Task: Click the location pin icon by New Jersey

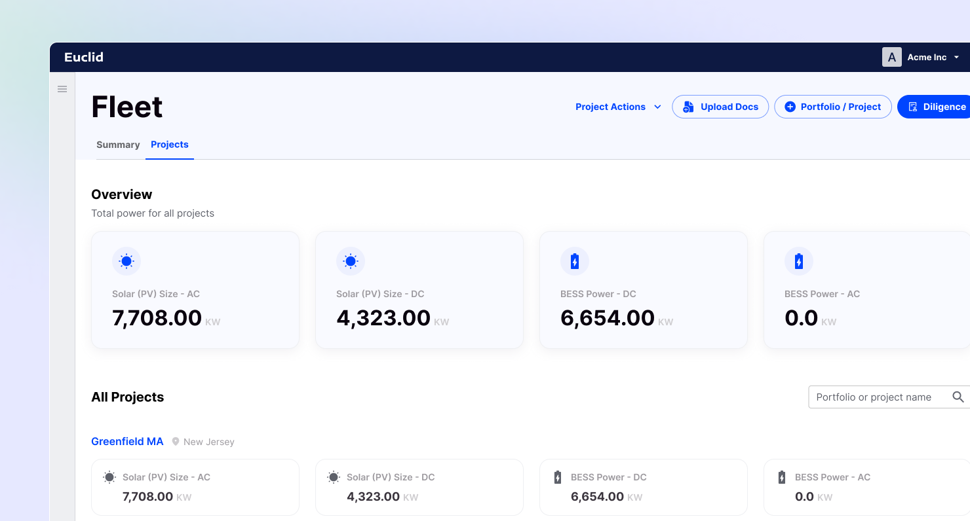Action: [176, 442]
